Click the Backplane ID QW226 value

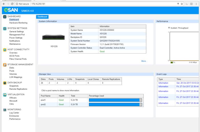[x=103, y=37]
